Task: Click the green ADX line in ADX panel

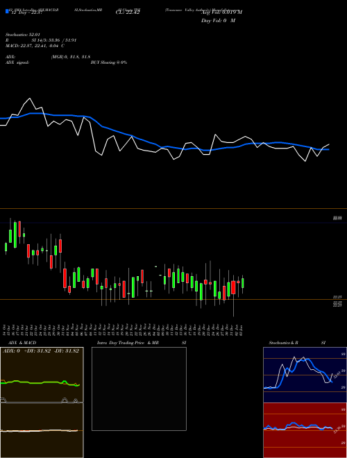Action: 40,382
